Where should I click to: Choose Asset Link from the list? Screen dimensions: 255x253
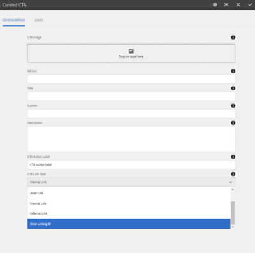129,193
